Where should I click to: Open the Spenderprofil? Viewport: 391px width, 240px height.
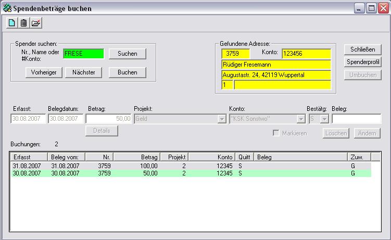click(362, 62)
